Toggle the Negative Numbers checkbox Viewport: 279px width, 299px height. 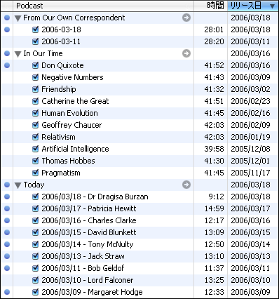click(x=35, y=77)
